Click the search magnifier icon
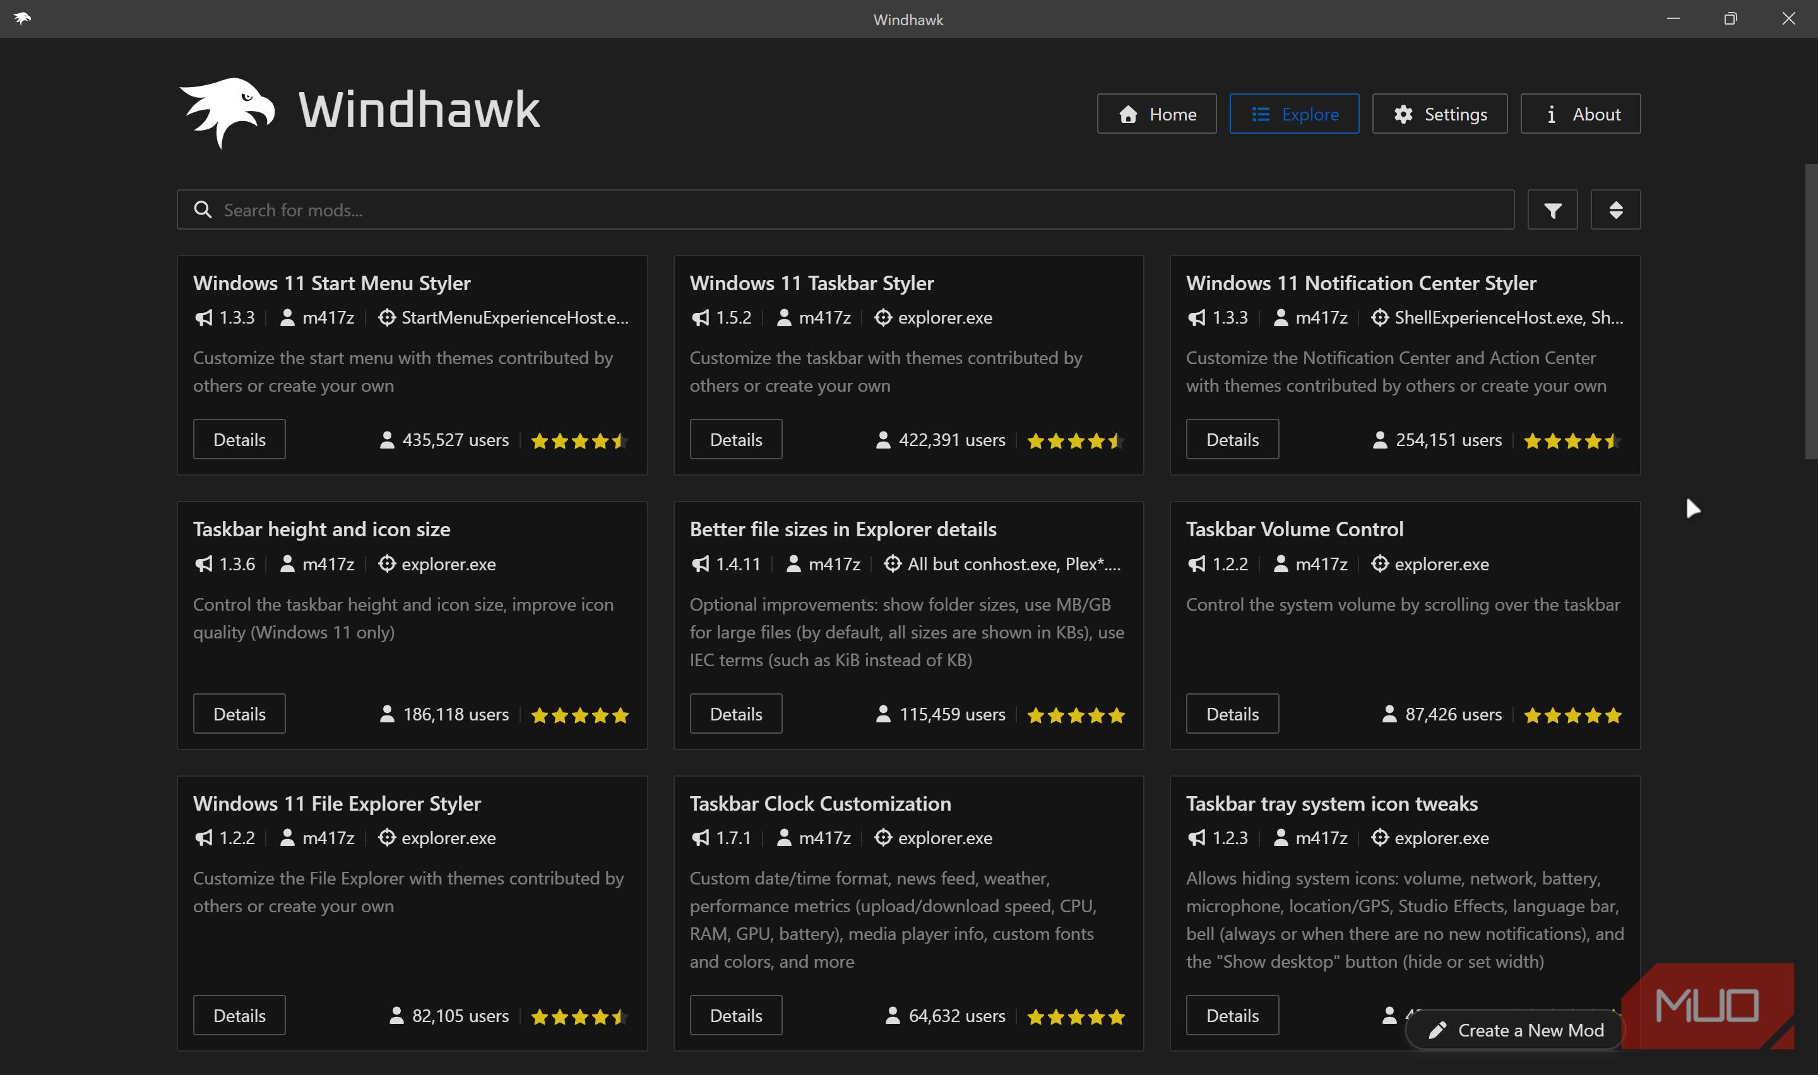Screen dimensions: 1818x1075 203,210
